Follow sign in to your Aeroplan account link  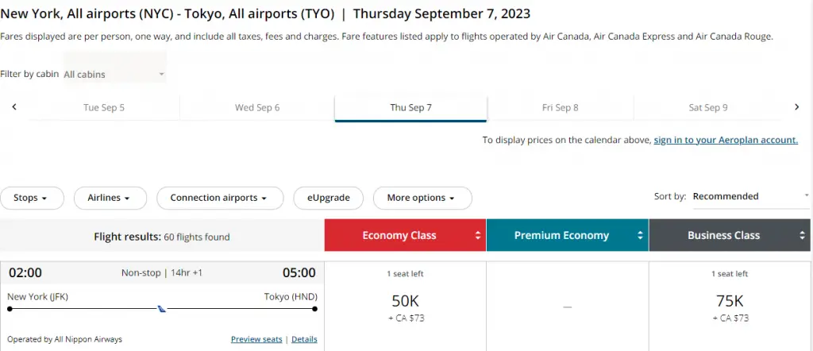click(726, 140)
